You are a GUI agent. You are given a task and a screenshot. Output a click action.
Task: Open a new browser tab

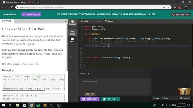[38, 2]
